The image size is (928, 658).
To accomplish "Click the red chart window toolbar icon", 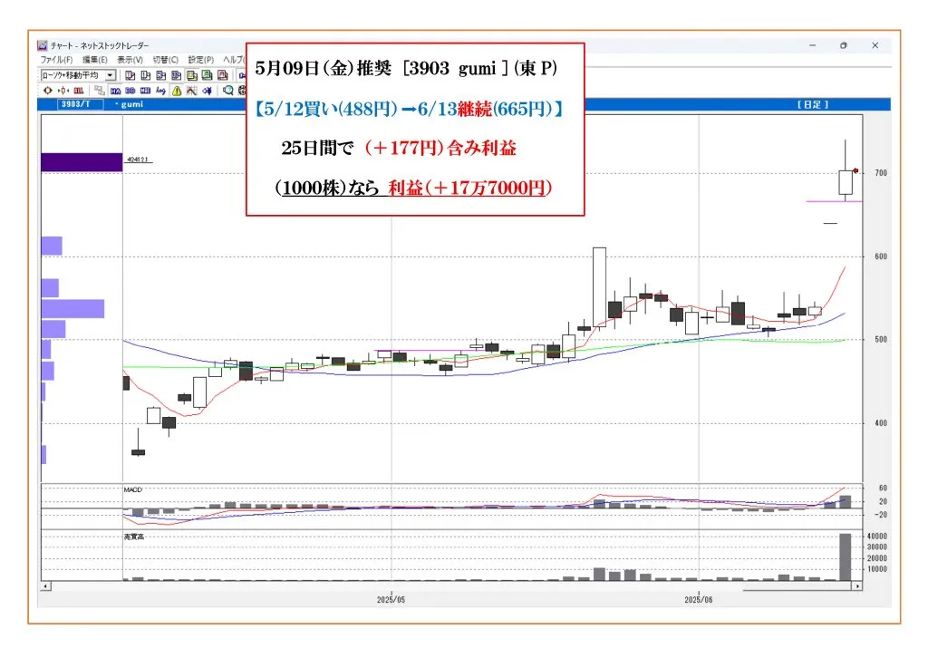I will pyautogui.click(x=223, y=75).
